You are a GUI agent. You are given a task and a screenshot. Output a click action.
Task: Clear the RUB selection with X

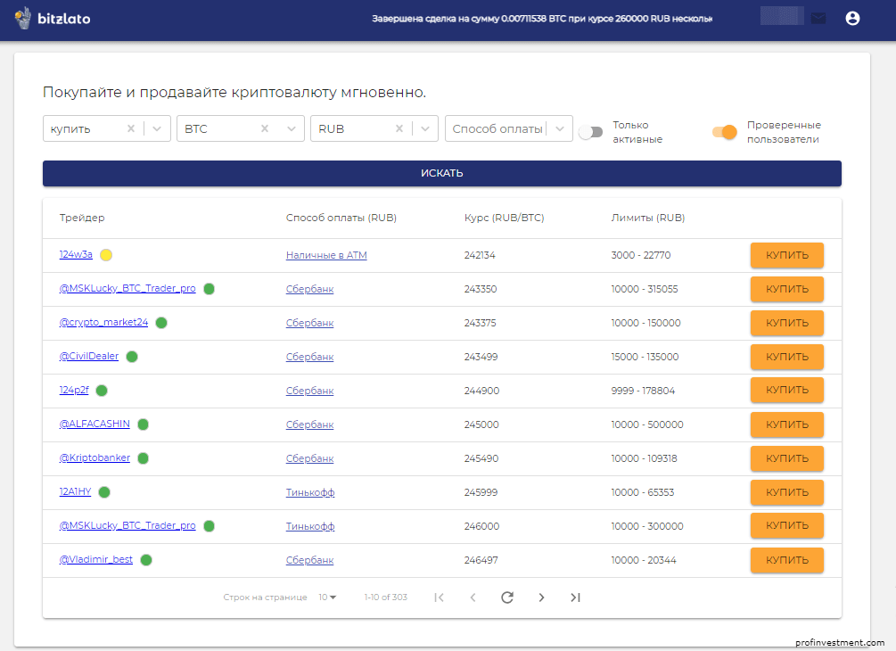[399, 128]
